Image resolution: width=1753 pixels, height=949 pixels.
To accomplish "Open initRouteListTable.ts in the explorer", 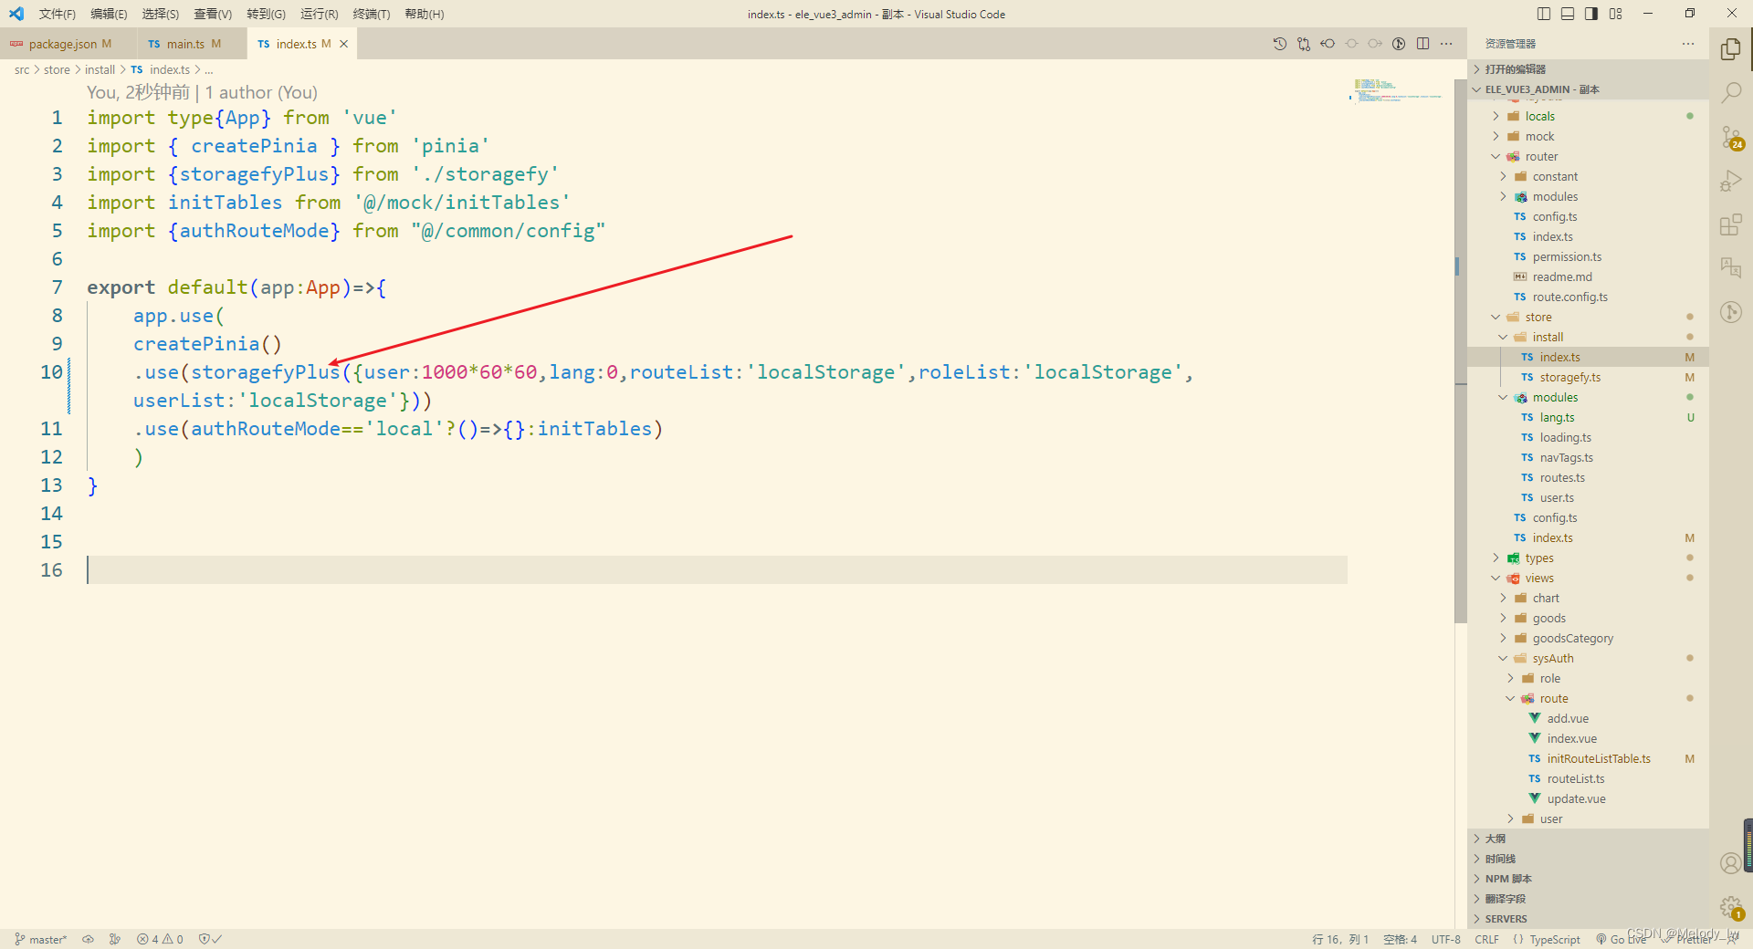I will pyautogui.click(x=1589, y=758).
